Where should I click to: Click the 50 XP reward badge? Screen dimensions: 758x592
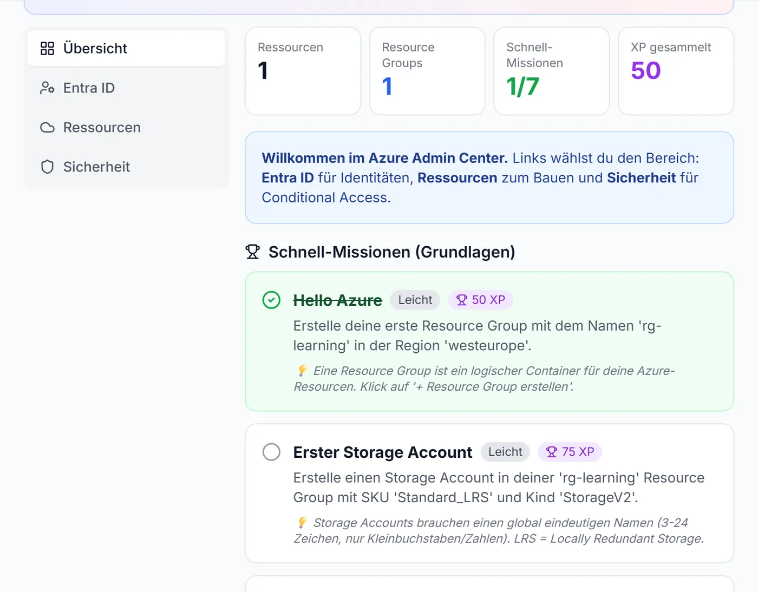481,300
